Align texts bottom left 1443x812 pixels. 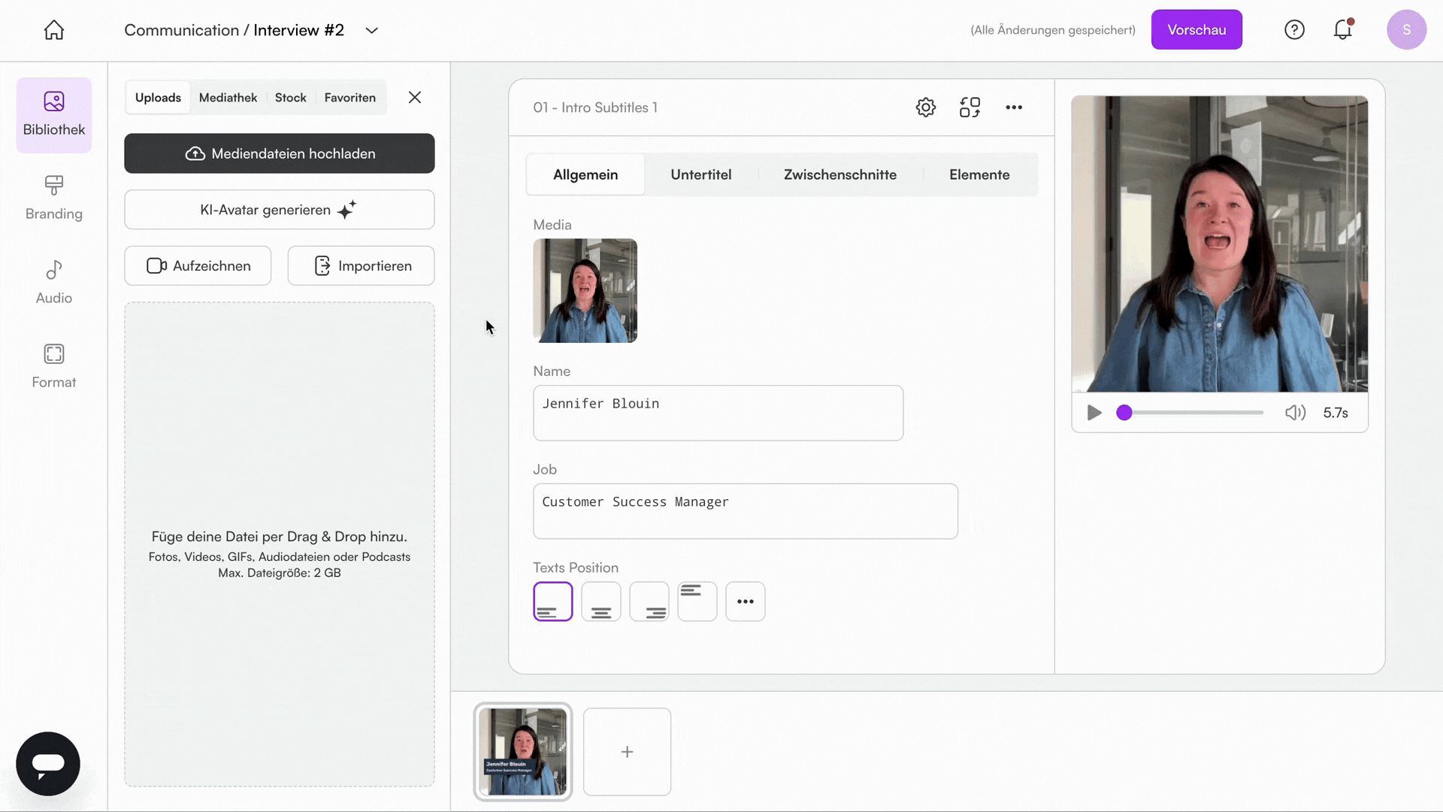click(x=553, y=601)
